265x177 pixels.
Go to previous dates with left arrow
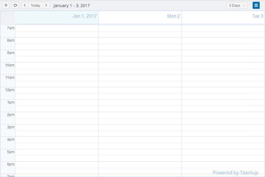click(25, 5)
